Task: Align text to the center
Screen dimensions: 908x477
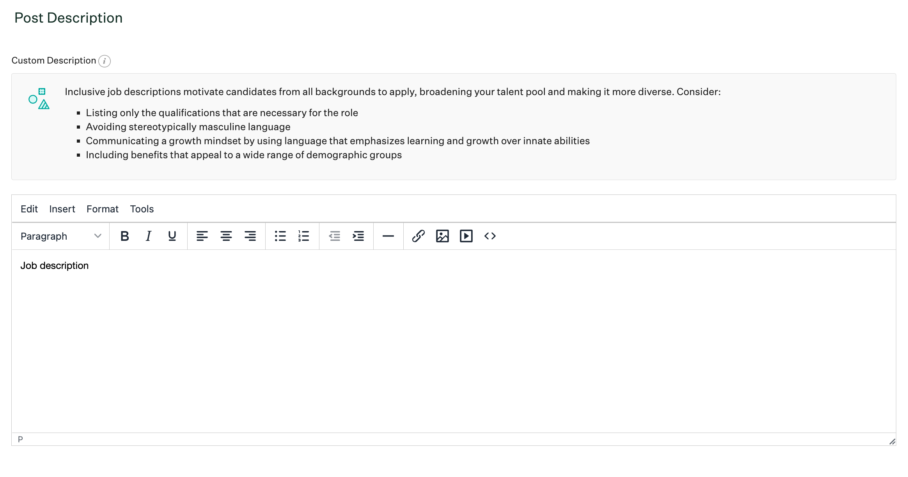Action: pos(226,236)
